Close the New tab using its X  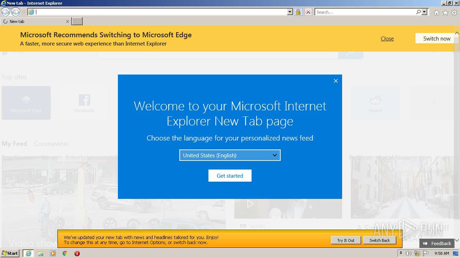(x=67, y=21)
